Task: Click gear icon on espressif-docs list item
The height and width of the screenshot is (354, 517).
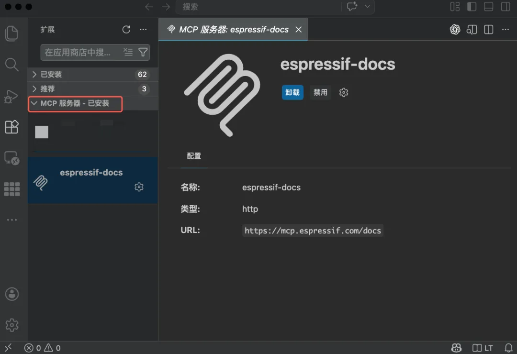Action: coord(139,187)
